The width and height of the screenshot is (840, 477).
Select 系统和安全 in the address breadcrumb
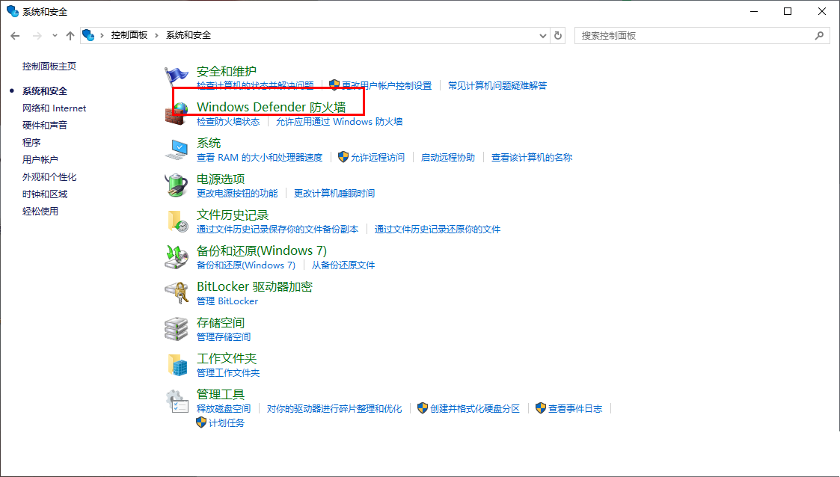[x=188, y=35]
